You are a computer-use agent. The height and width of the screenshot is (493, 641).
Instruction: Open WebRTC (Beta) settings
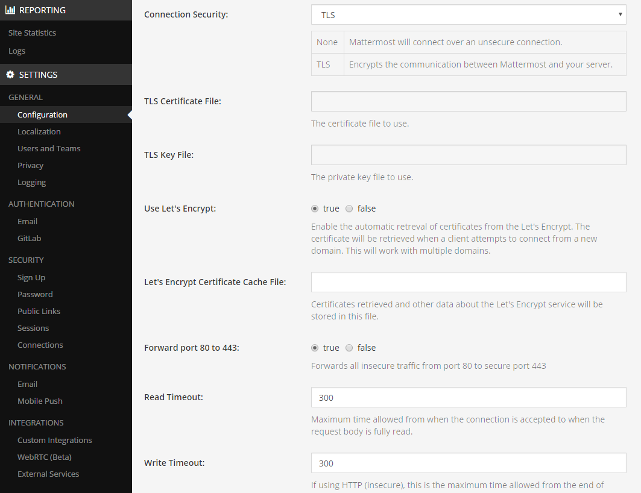click(x=45, y=457)
